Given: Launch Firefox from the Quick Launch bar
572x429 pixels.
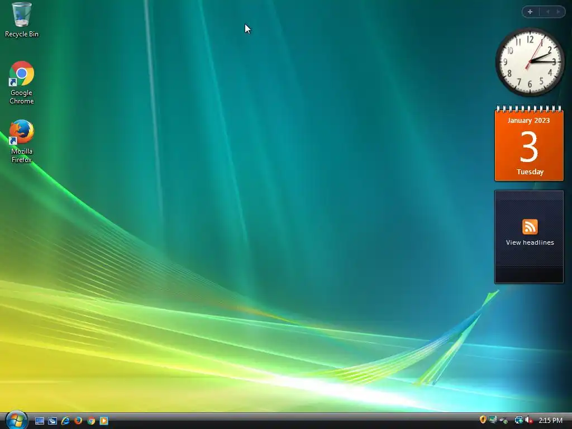Looking at the screenshot, I should 78,421.
